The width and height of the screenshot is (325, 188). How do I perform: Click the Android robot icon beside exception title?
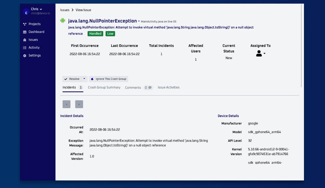click(62, 20)
